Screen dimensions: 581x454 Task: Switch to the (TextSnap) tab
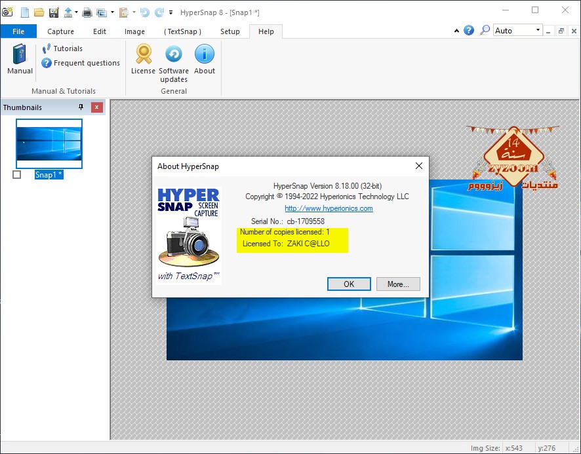[182, 31]
